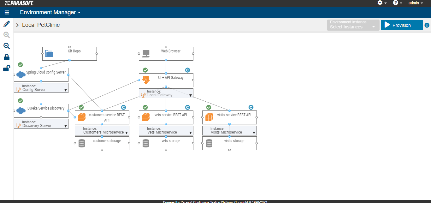431x203 pixels.
Task: Select the Web Browser label
Action: [x=171, y=51]
